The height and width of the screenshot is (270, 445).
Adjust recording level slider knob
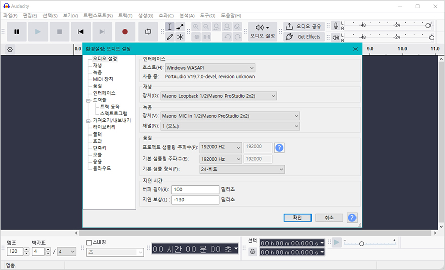[428, 26]
